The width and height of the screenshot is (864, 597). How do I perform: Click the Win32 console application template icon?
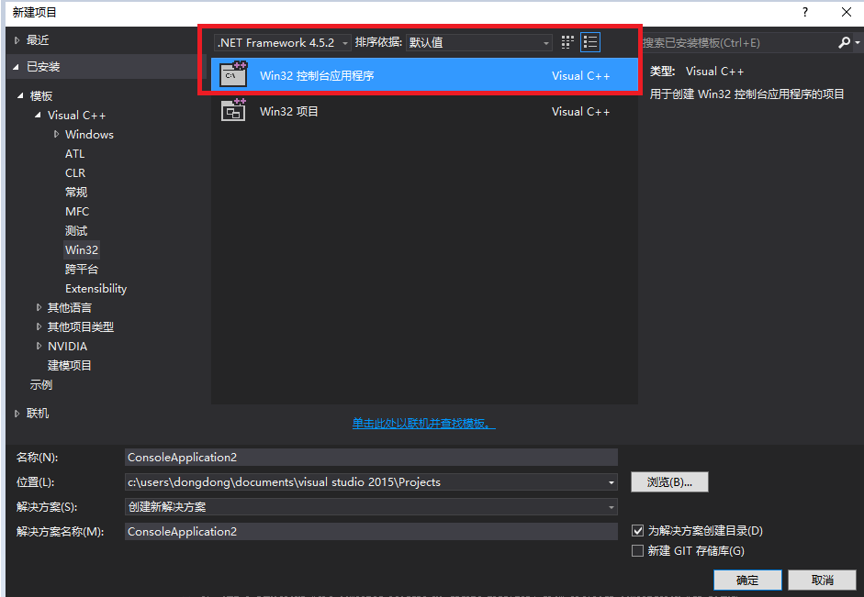coord(233,75)
